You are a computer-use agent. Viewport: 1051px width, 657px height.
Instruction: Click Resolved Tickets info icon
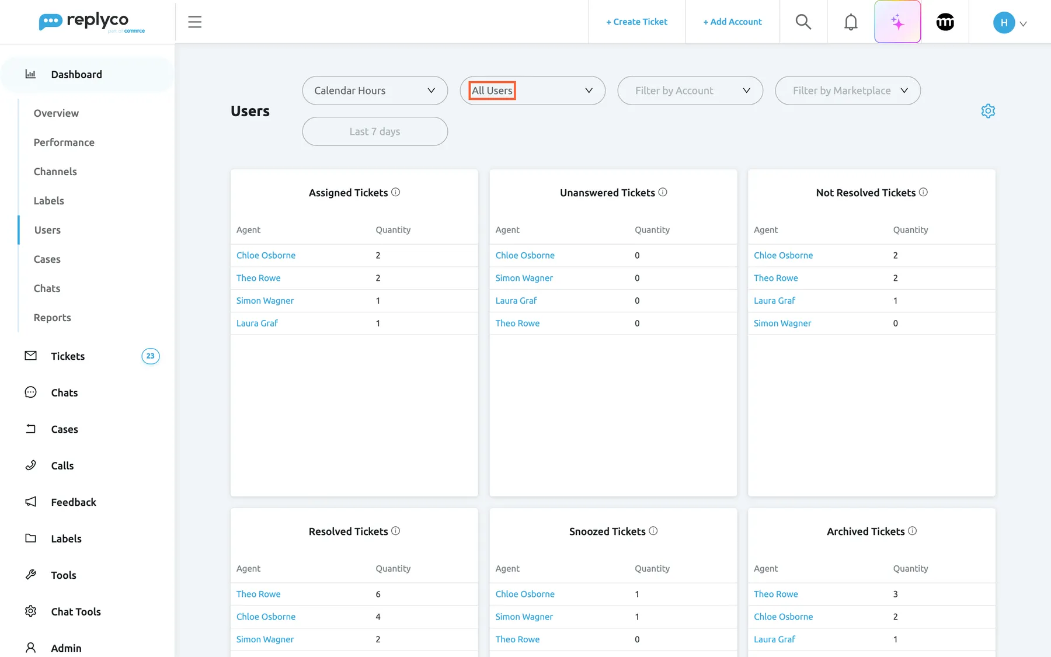[x=395, y=531]
